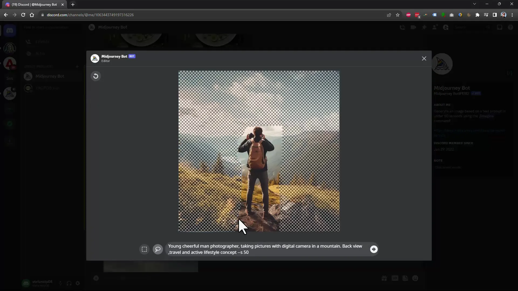Image resolution: width=518 pixels, height=291 pixels.
Task: Bookmark this page with the star
Action: point(398,15)
